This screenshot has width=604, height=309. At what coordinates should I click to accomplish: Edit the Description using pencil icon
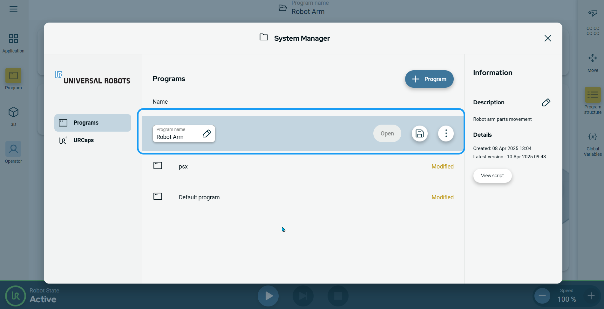pyautogui.click(x=546, y=102)
